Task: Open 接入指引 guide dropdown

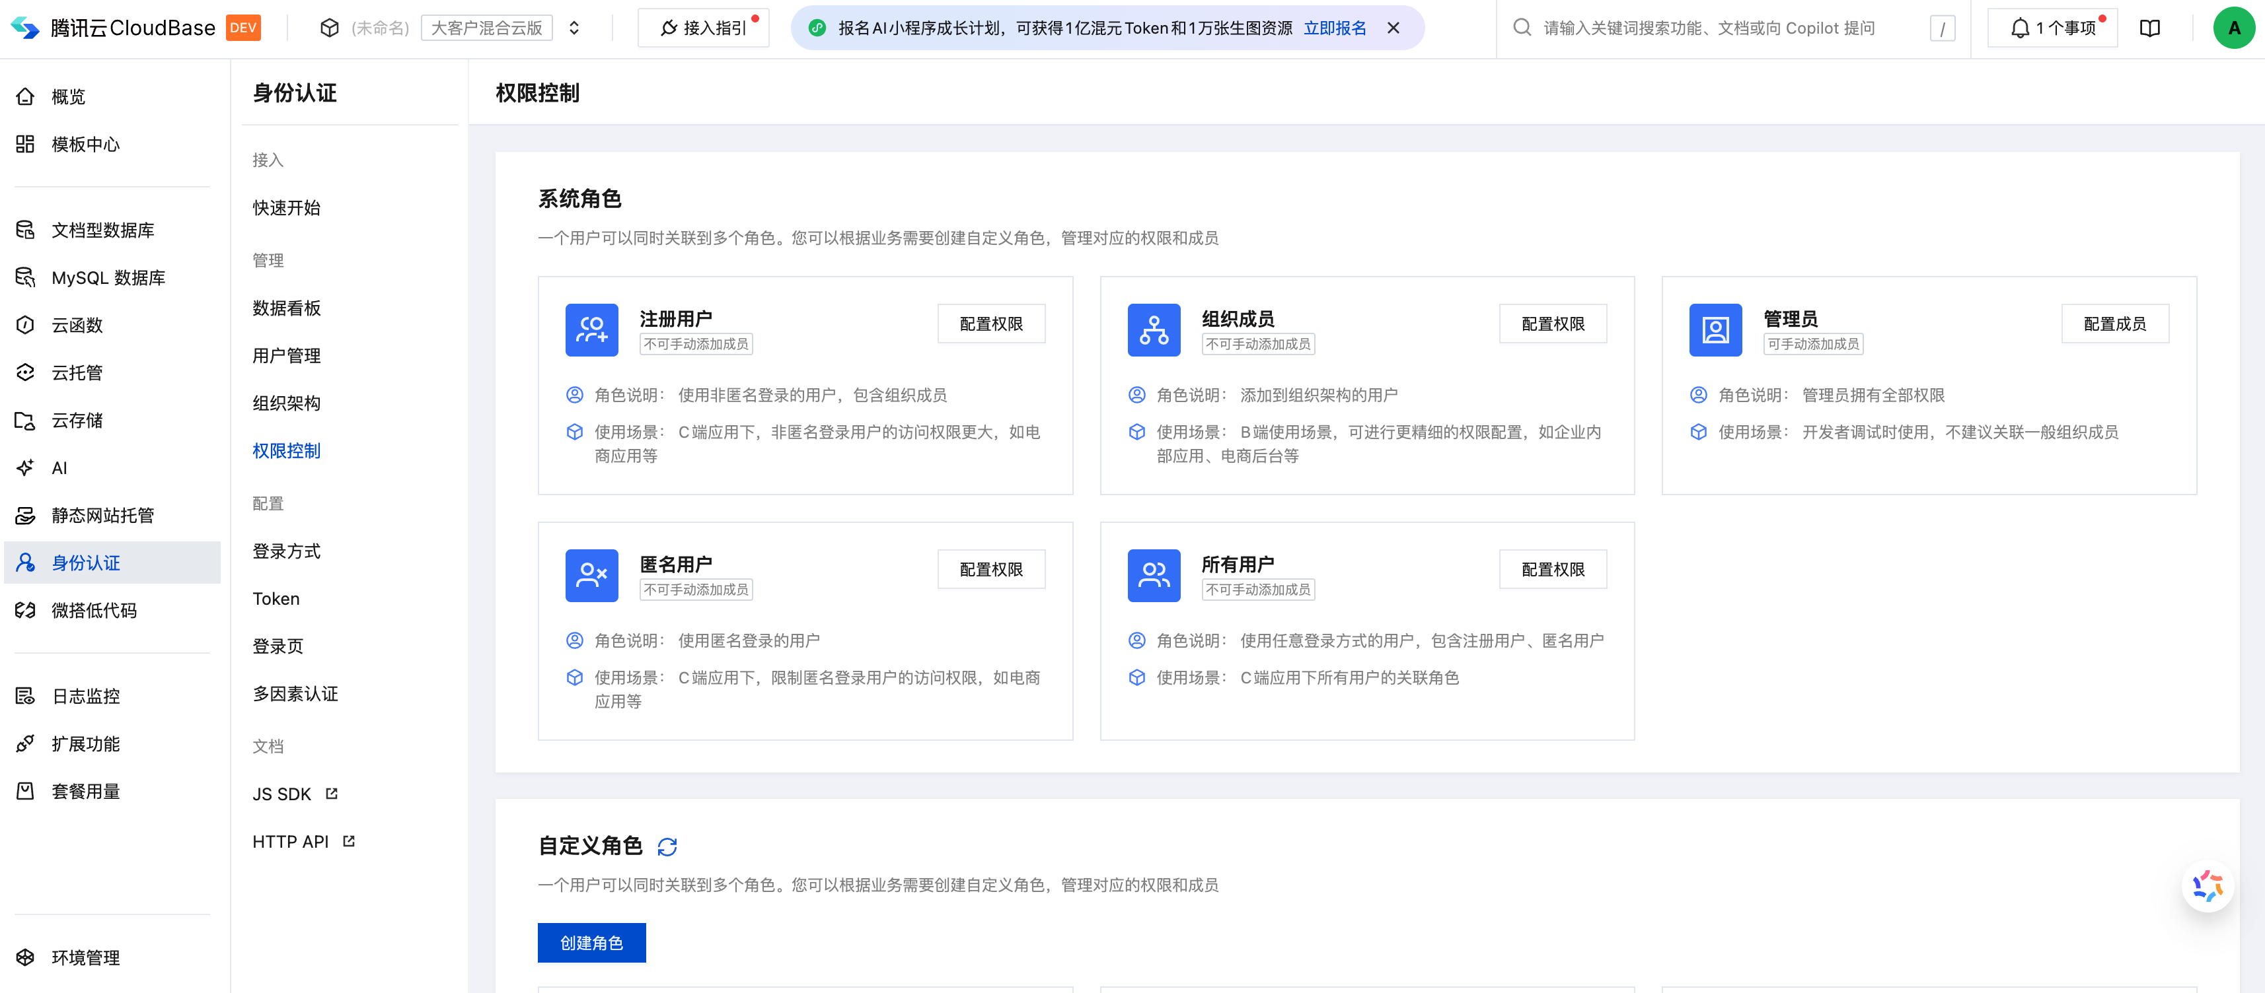Action: coord(702,28)
